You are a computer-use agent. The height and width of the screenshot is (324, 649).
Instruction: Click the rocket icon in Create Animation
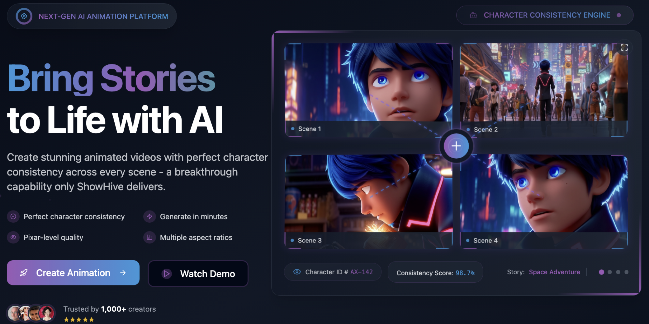(x=24, y=273)
